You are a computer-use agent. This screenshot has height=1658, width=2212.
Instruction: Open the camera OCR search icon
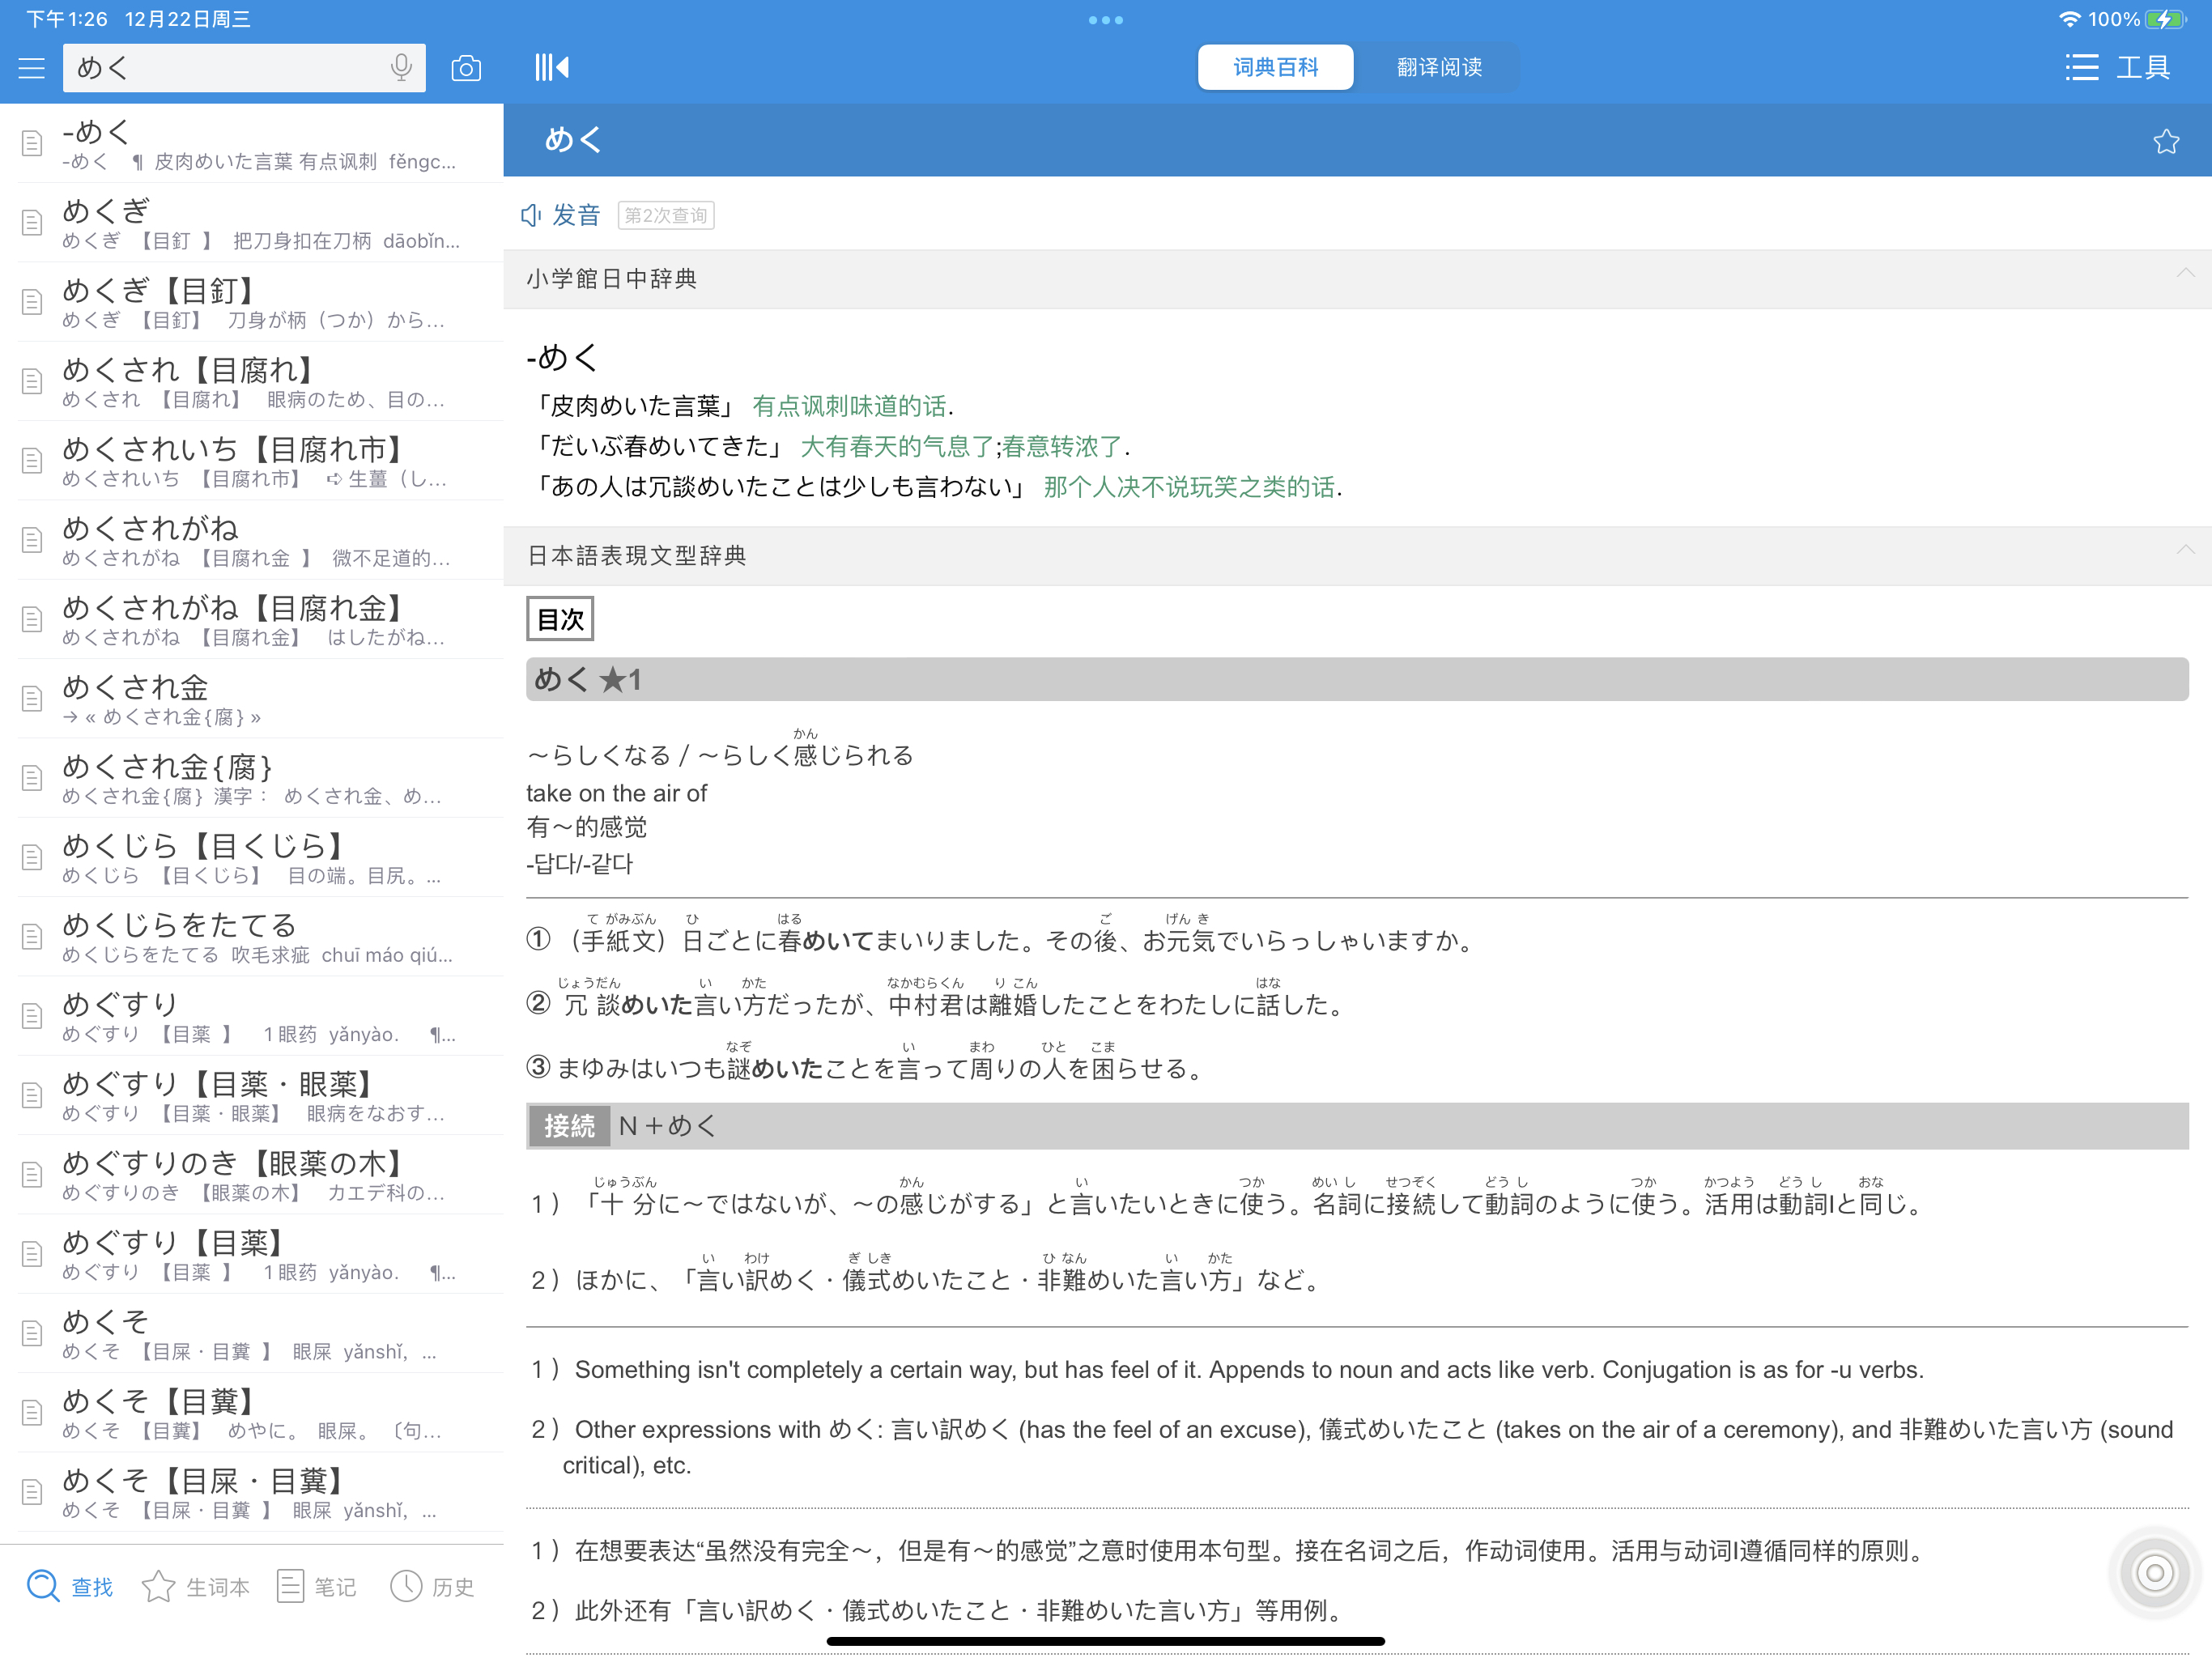[466, 68]
